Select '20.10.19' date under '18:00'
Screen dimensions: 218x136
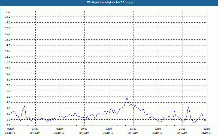click(x=157, y=133)
